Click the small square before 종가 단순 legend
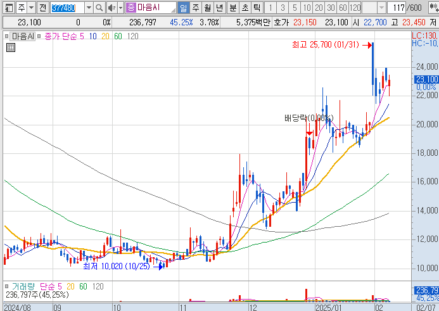The width and height of the screenshot is (439, 311). coord(39,36)
